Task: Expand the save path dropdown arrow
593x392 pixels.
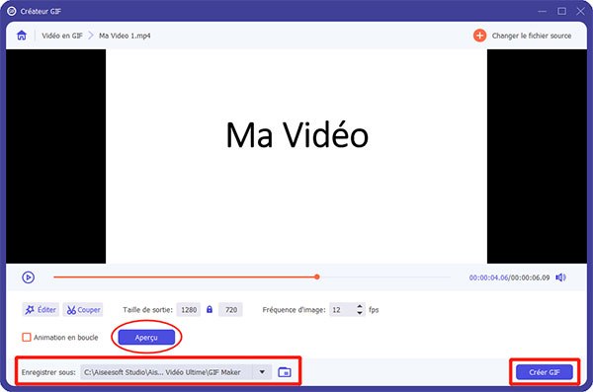Action: tap(262, 372)
